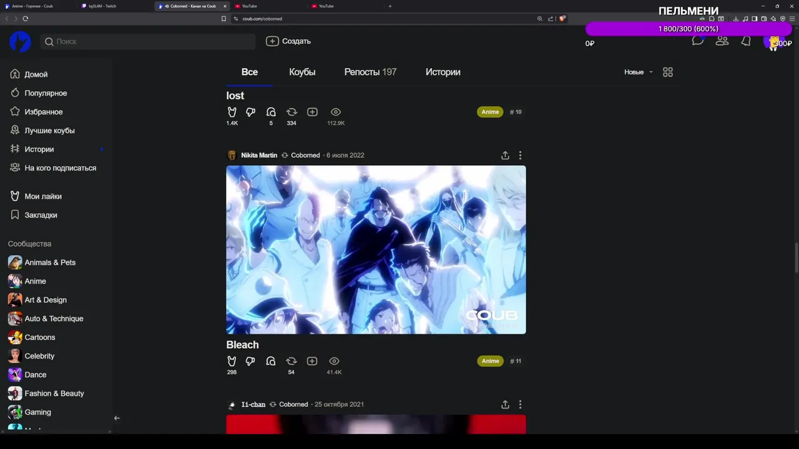
Task: Open Anime community in sidebar
Action: pyautogui.click(x=27, y=281)
